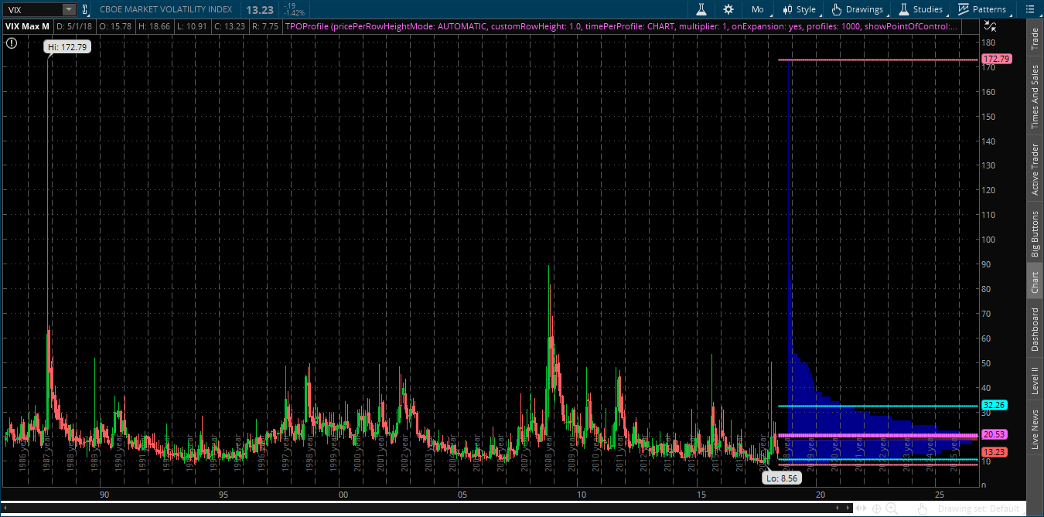Open the Dashboard side tab
This screenshot has height=517, width=1044.
(1035, 329)
